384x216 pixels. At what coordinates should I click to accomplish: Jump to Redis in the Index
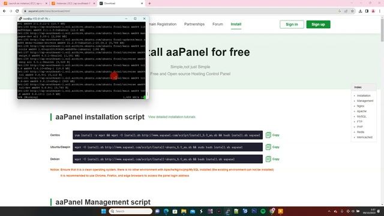(361, 132)
